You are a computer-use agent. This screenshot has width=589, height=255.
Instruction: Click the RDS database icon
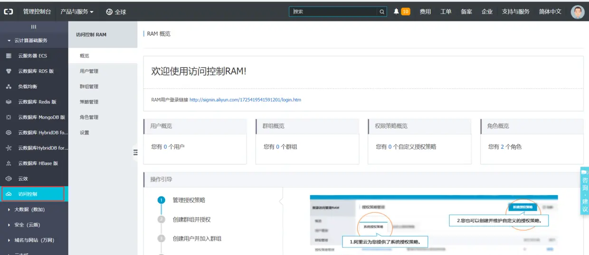tap(9, 71)
